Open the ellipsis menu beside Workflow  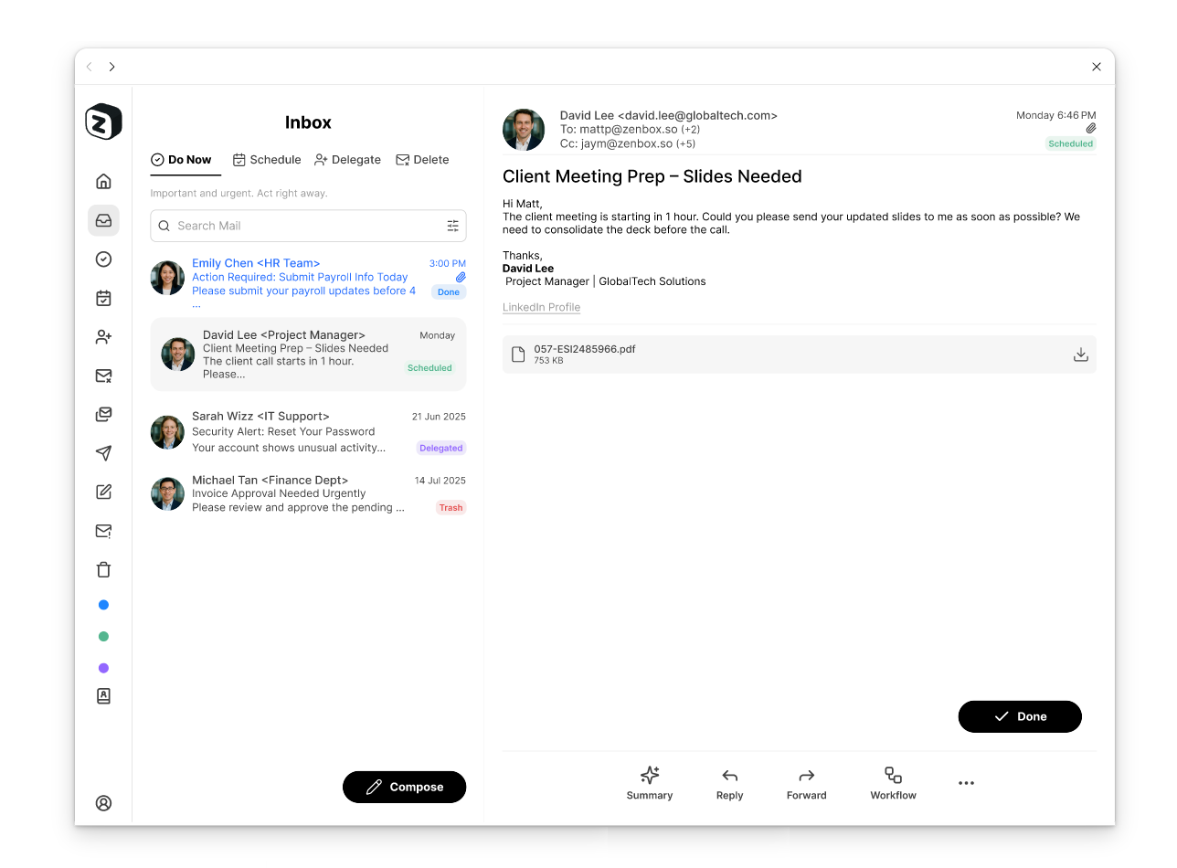pyautogui.click(x=966, y=782)
